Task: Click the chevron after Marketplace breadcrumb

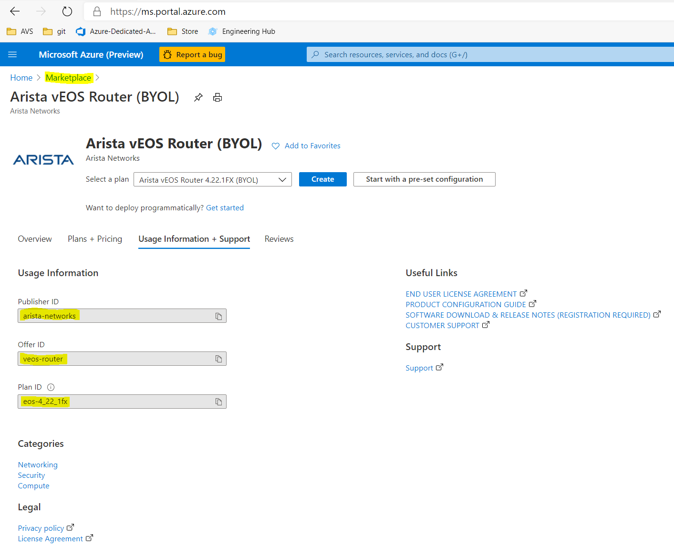Action: click(97, 78)
